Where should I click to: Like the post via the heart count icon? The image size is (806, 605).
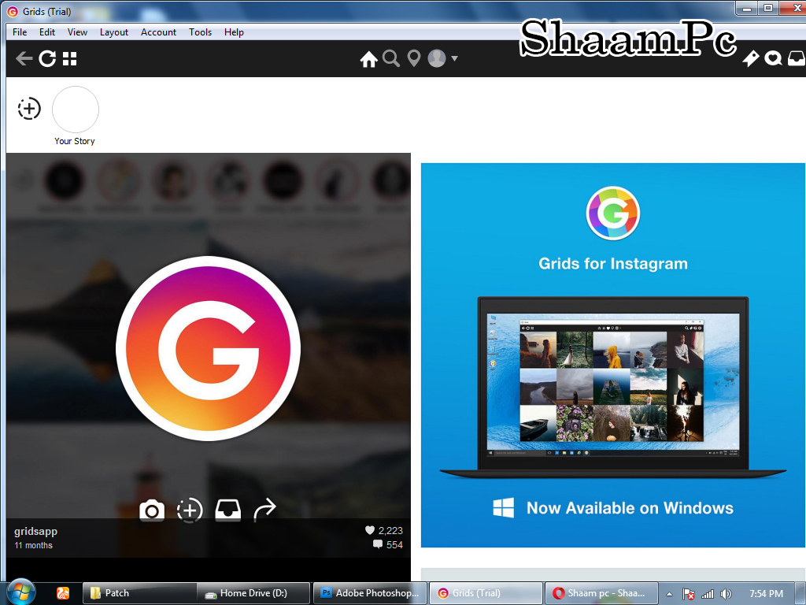(370, 530)
